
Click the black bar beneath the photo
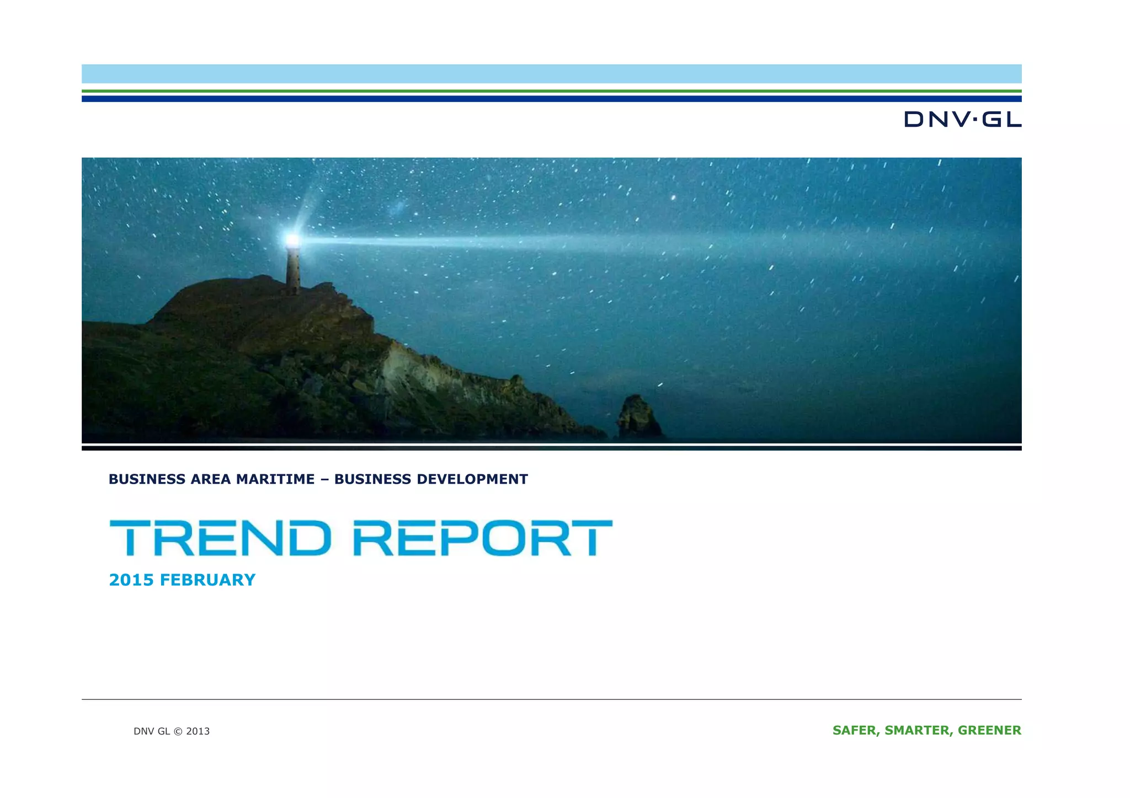pyautogui.click(x=552, y=448)
